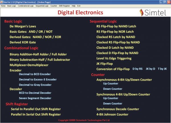171x123 pixels.
Task: Open the Sequential Logic menu
Action: (42, 6)
